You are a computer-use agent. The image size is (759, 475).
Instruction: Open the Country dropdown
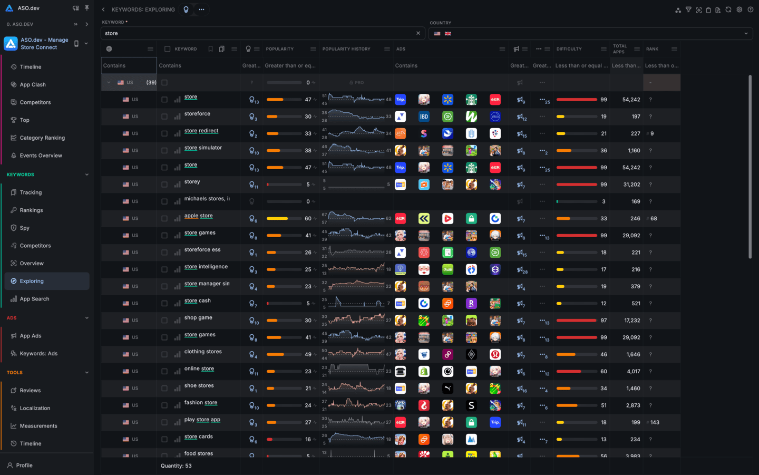point(590,33)
